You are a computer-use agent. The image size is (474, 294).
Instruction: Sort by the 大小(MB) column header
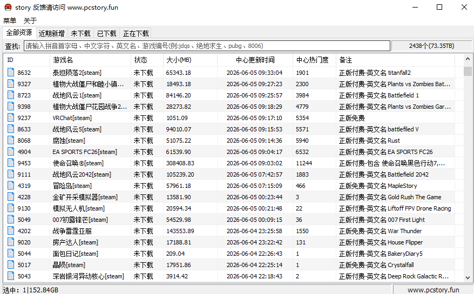[x=190, y=60]
